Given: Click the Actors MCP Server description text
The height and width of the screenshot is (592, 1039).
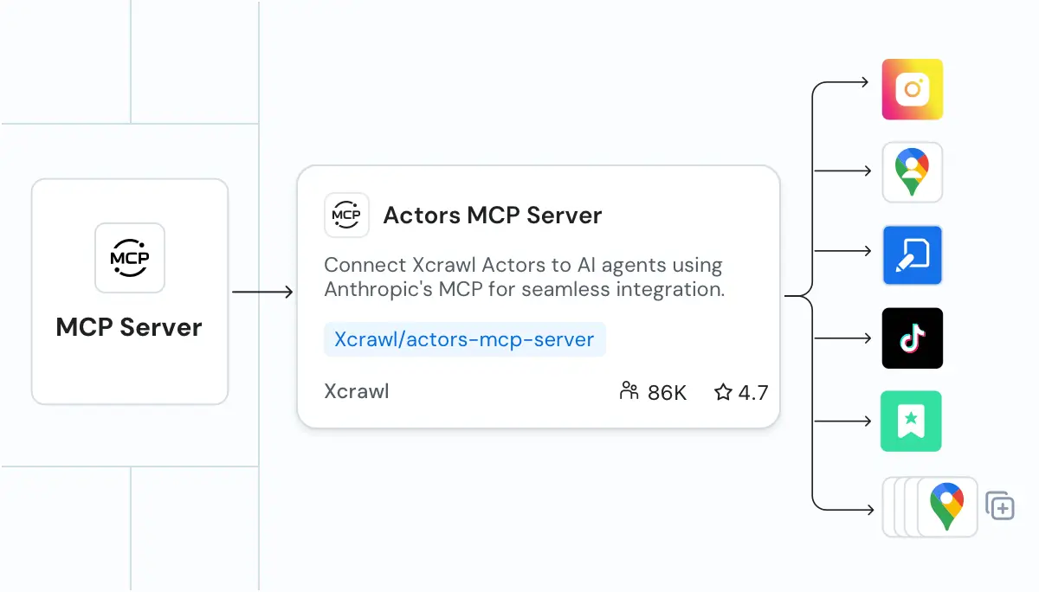Looking at the screenshot, I should click(x=523, y=277).
